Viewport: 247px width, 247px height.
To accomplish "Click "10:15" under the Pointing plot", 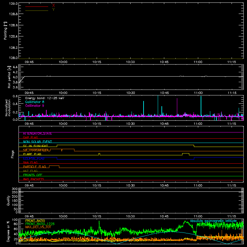I will [97, 62].
